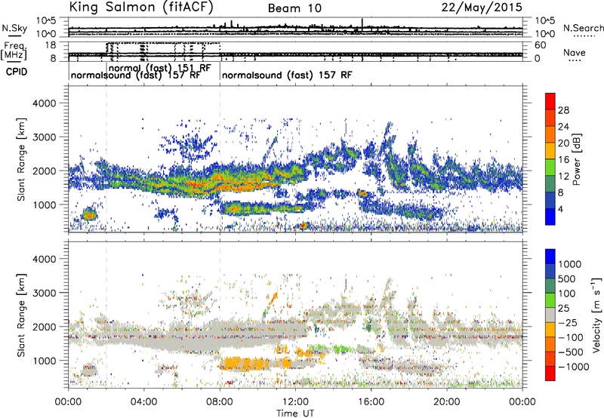Screen dimensions: 604x418
Task: Click 'Slant Range [km]' label of velocity panel
Action: (x=21, y=315)
